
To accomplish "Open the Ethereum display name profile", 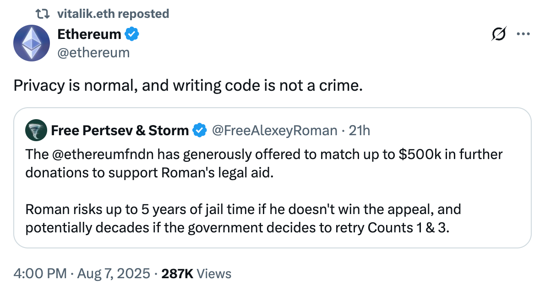I will point(89,34).
